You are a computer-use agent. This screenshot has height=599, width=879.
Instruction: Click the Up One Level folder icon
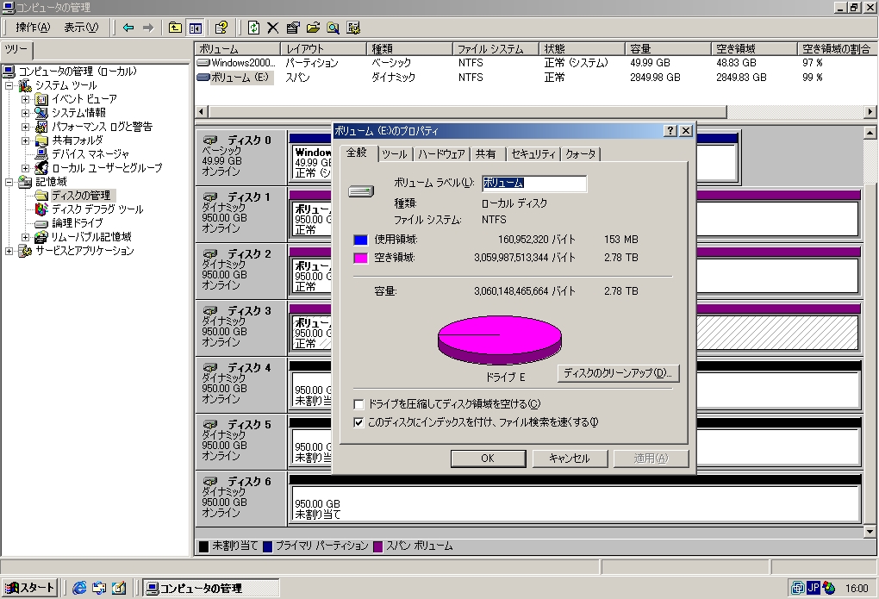(x=176, y=28)
